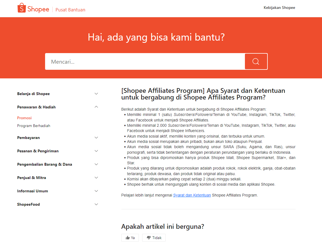Viewport: 322px width, 251px height.
Task: Click the Tidak feedback button
Action: pyautogui.click(x=154, y=237)
